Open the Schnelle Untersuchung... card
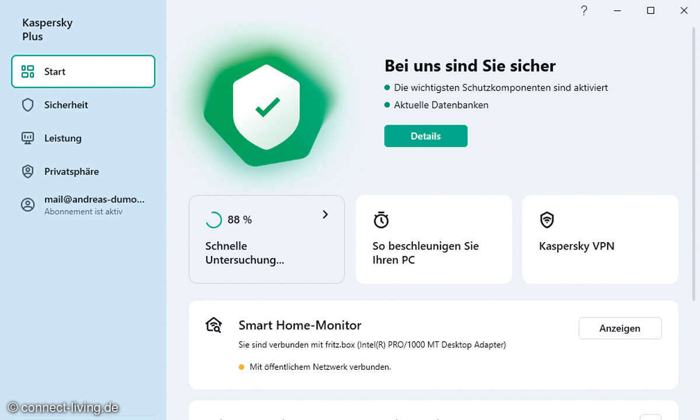The image size is (700, 420). tap(267, 239)
